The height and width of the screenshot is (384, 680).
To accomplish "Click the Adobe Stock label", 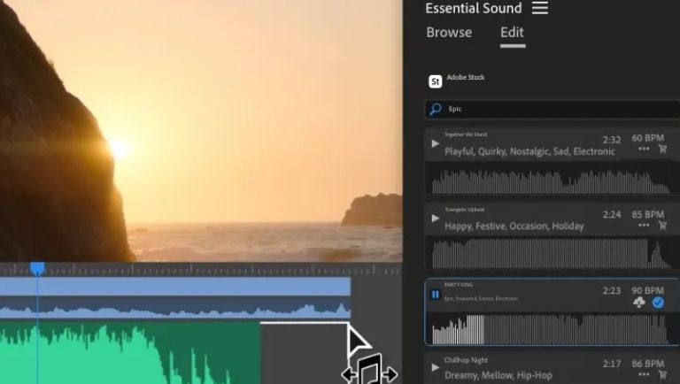I will click(x=466, y=77).
